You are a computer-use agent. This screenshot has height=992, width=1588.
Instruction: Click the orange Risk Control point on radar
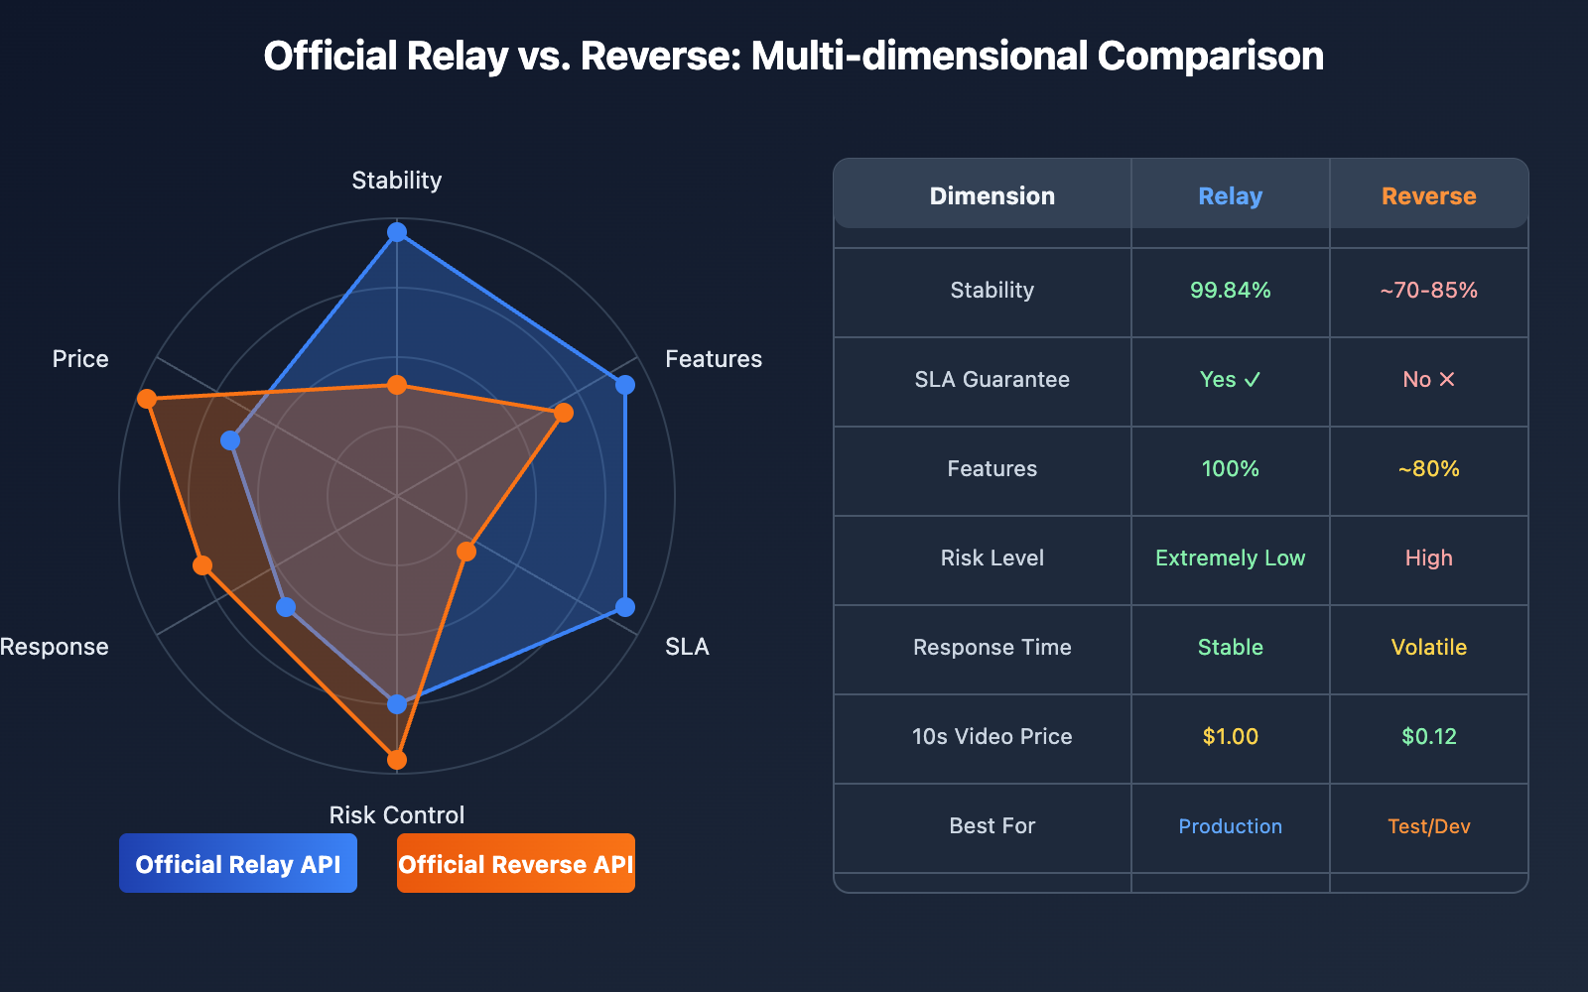tap(397, 760)
